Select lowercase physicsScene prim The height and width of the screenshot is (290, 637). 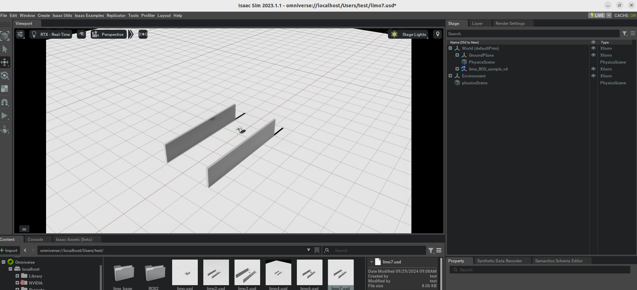tap(475, 83)
